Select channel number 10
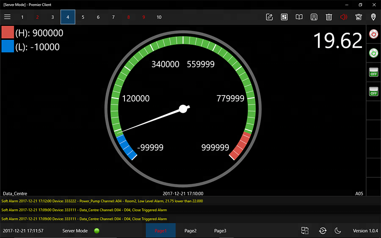 159,17
